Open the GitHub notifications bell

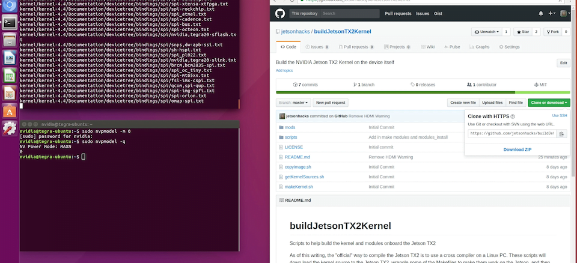point(541,14)
